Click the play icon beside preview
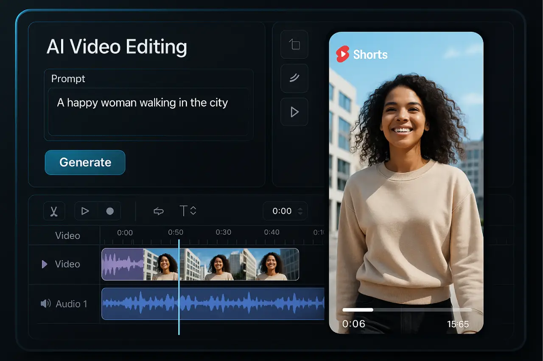543x361 pixels. click(x=294, y=112)
